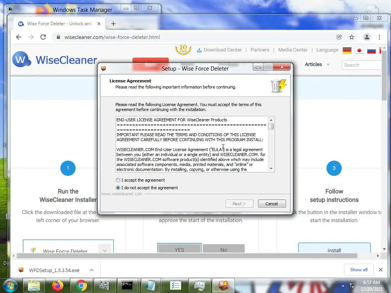Reload the WiseCleaner page
391x293 pixels.
[x=43, y=37]
